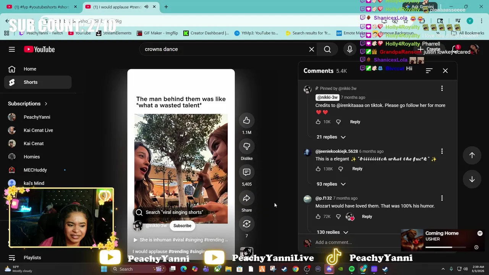Dislike the jeeniekookiejk comment
The image size is (489, 275).
[340, 169]
